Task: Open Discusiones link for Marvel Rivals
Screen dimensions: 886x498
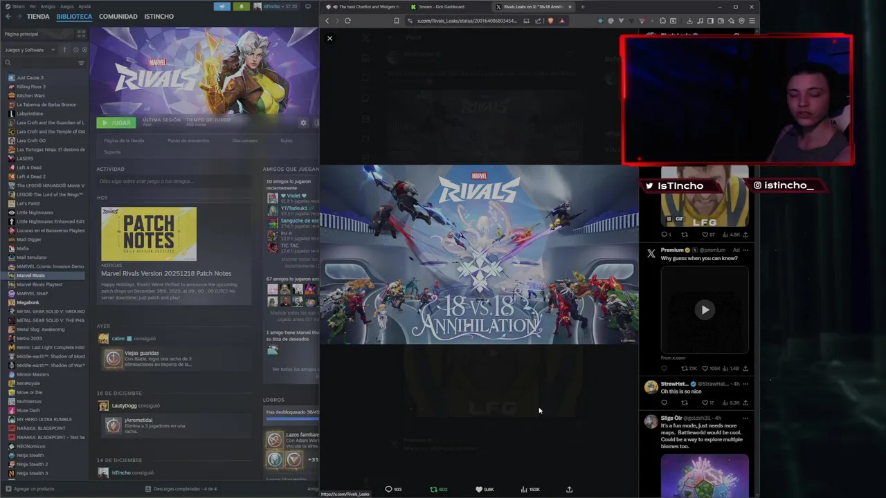Action: (x=245, y=140)
